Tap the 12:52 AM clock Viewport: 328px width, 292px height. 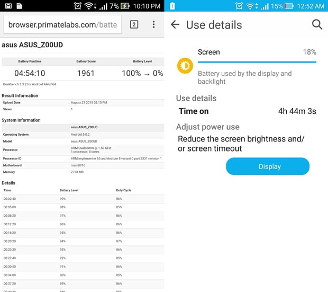(x=311, y=6)
